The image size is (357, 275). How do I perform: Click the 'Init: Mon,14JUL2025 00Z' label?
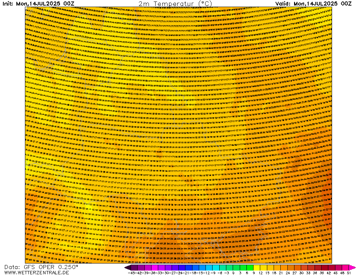(38, 4)
